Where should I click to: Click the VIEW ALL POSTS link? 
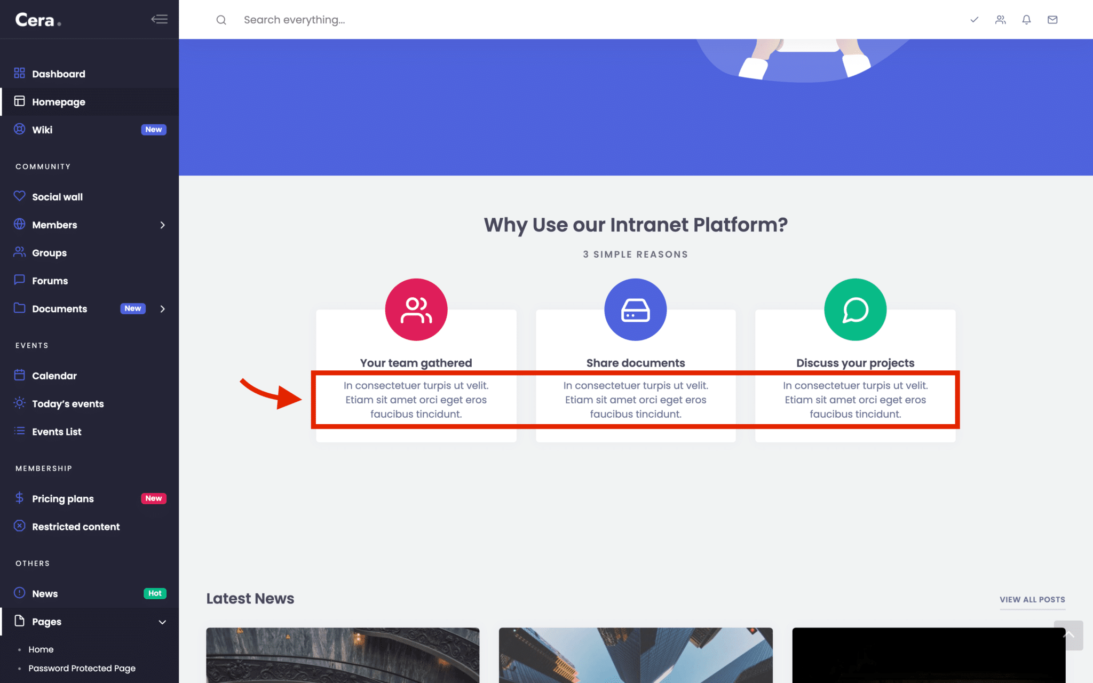click(x=1032, y=599)
